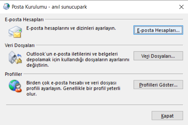Click the text 'E-posta hesaplarını ve dizinleri ayarlayın.'
Image resolution: width=188 pixels, height=125 pixels.
coord(71,28)
